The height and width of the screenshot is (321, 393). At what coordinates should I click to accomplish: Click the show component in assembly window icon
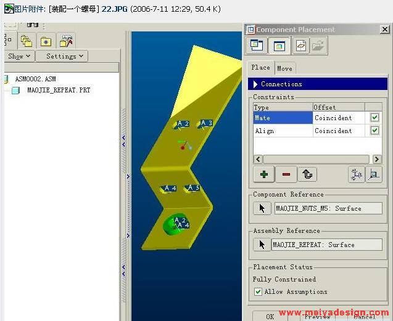coord(279,46)
